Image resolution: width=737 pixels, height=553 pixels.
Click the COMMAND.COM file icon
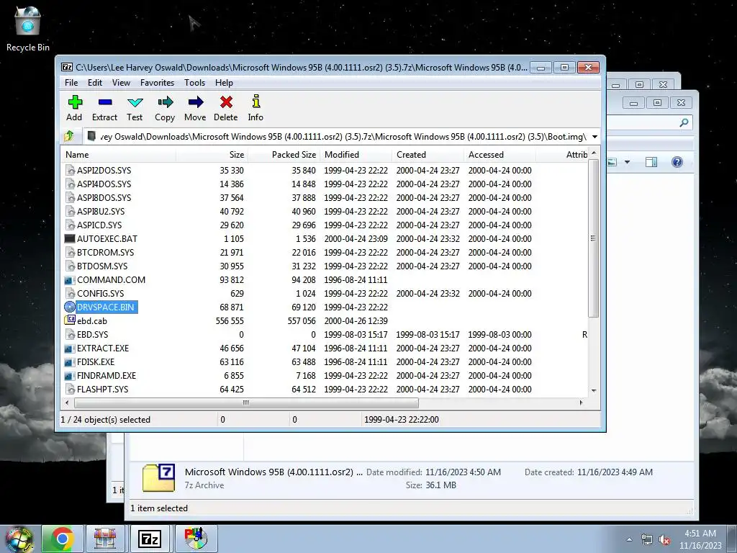click(x=70, y=280)
